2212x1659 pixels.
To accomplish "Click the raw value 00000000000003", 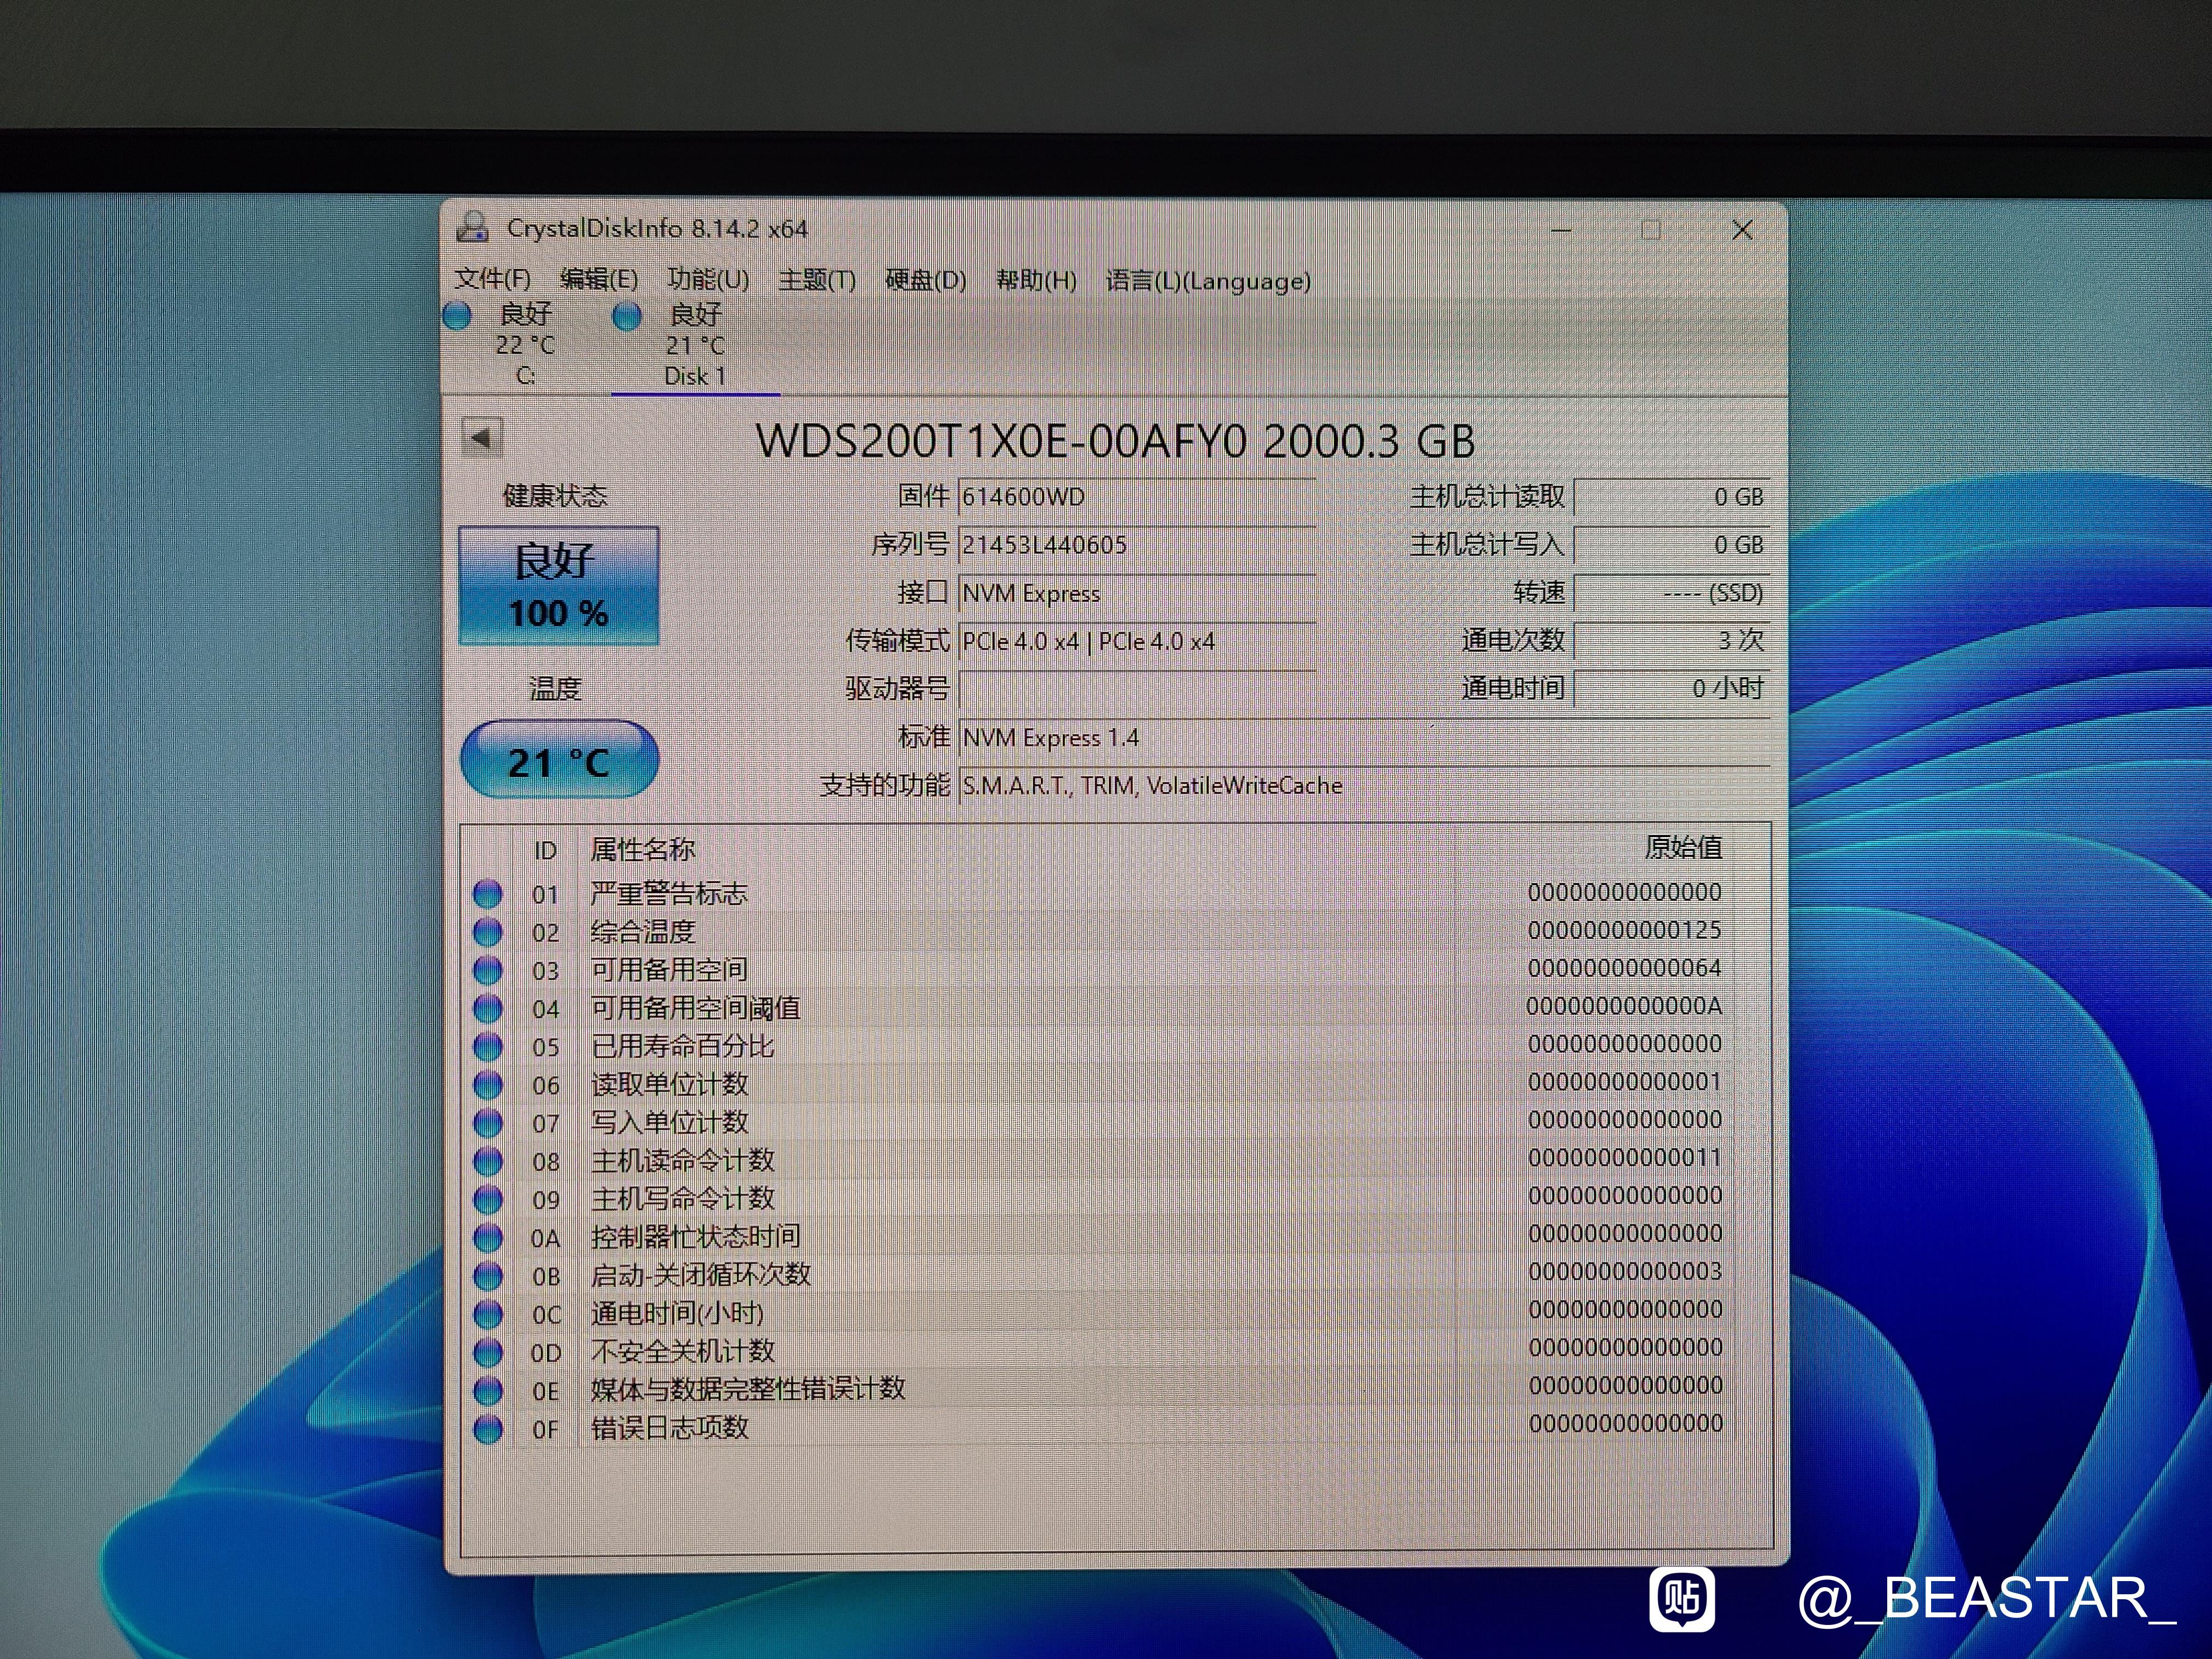I will tap(1624, 1272).
